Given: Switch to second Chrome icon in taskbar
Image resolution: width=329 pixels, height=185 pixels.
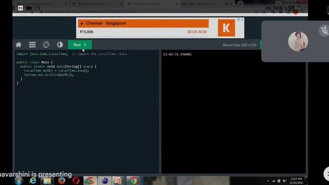Looking at the screenshot, I should pos(133,181).
